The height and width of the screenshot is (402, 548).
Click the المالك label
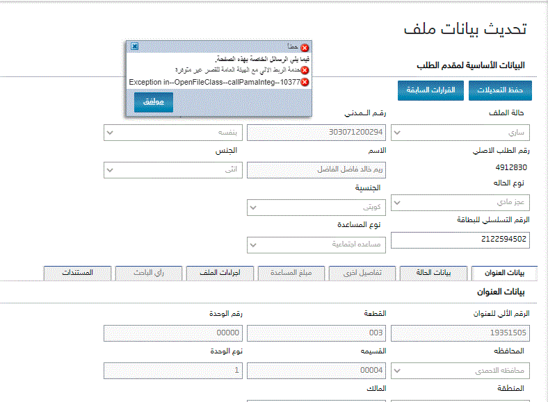pos(376,388)
